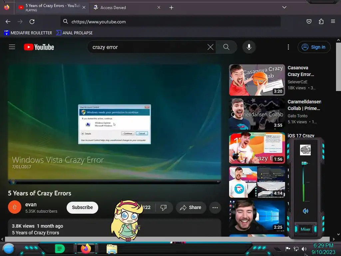
Task: Expand the video description box
Action: point(115,228)
